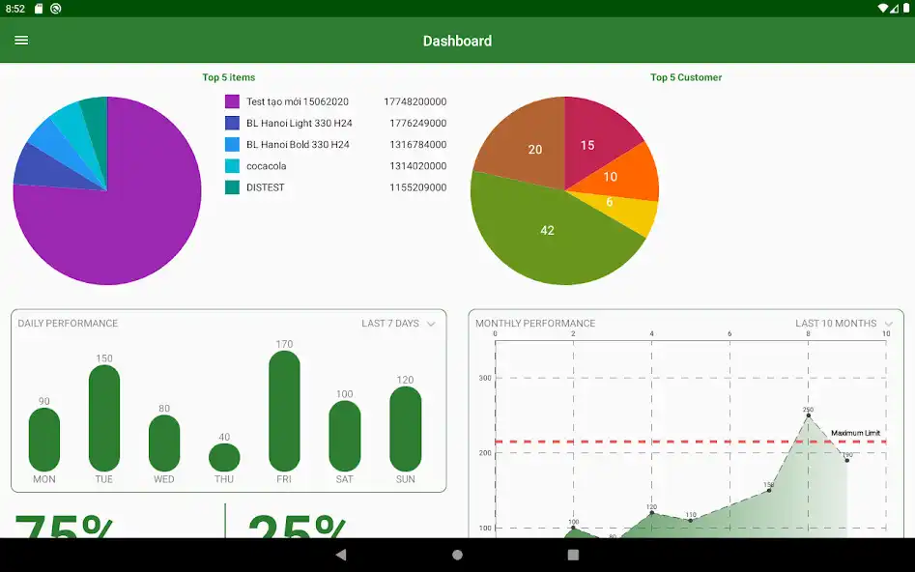
Task: Tap the Wi-Fi status icon
Action: point(882,8)
